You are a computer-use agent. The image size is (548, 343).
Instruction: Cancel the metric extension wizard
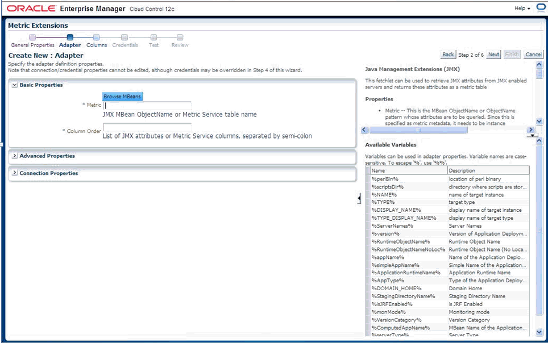(x=533, y=55)
